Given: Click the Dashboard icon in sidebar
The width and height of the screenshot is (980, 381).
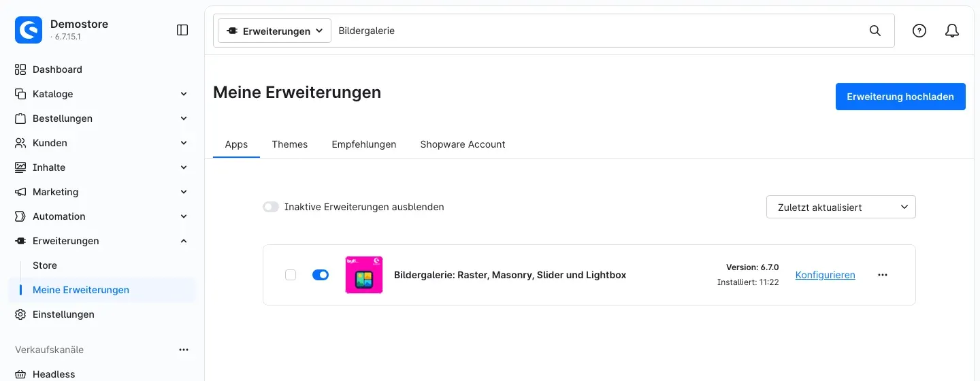Looking at the screenshot, I should [20, 69].
